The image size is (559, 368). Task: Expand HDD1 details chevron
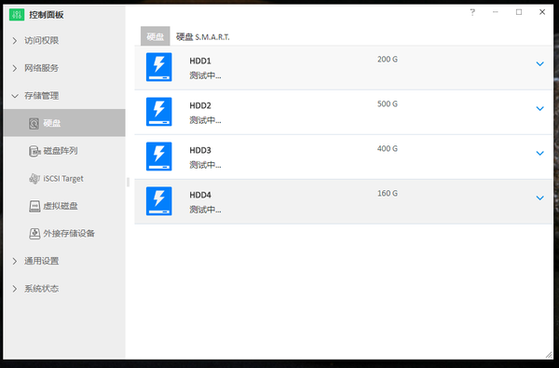click(x=539, y=64)
